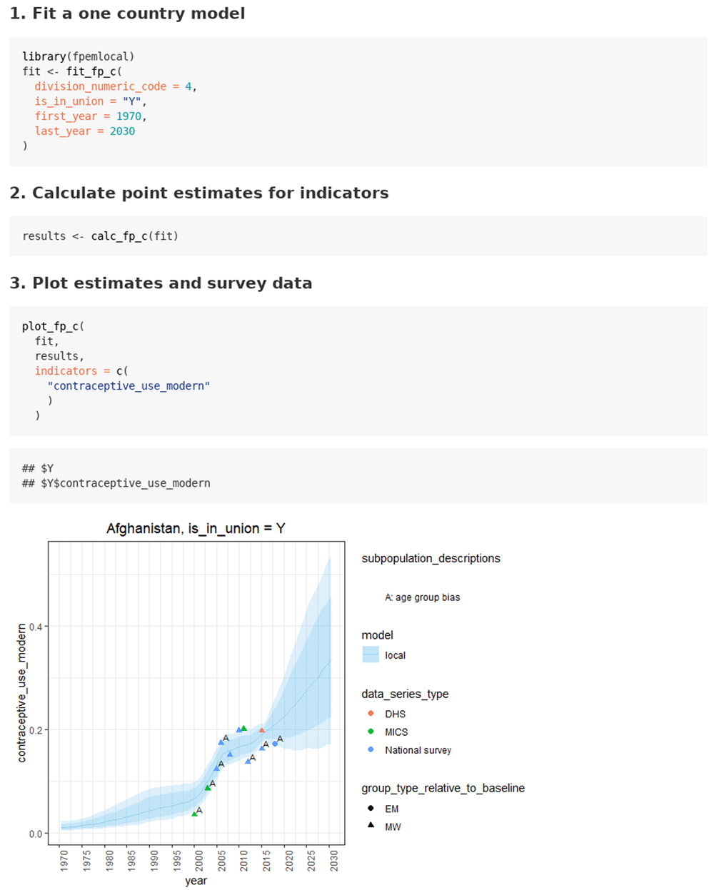Screen dimensions: 714x890
Task: Click the green MICS triangle near 2000
Action: click(194, 814)
